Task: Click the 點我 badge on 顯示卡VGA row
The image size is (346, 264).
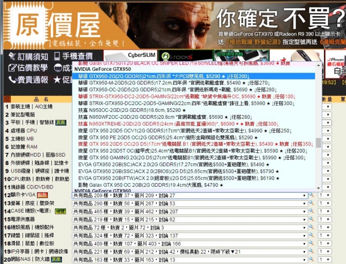Action: coord(42,195)
